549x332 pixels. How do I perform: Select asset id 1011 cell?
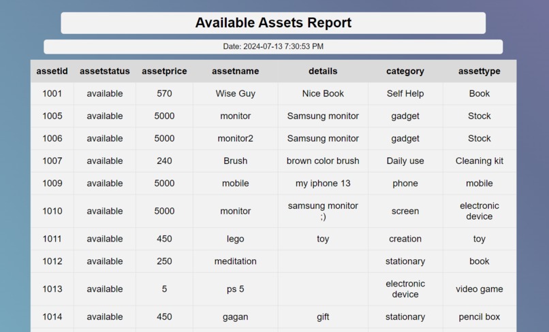click(x=52, y=239)
